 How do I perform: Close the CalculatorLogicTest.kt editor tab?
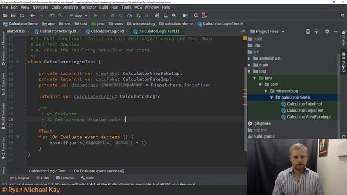click(182, 31)
